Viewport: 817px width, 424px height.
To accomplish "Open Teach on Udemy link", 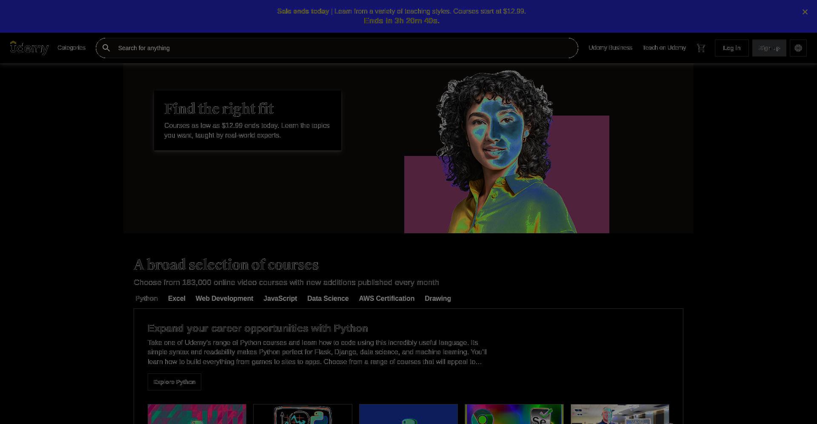I will click(664, 48).
